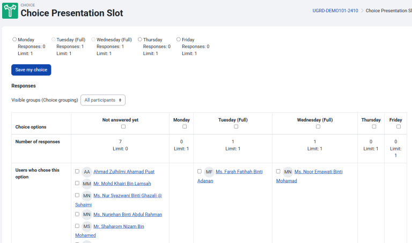The height and width of the screenshot is (243, 412).
Task: Select the Thursday radio option
Action: pos(140,40)
